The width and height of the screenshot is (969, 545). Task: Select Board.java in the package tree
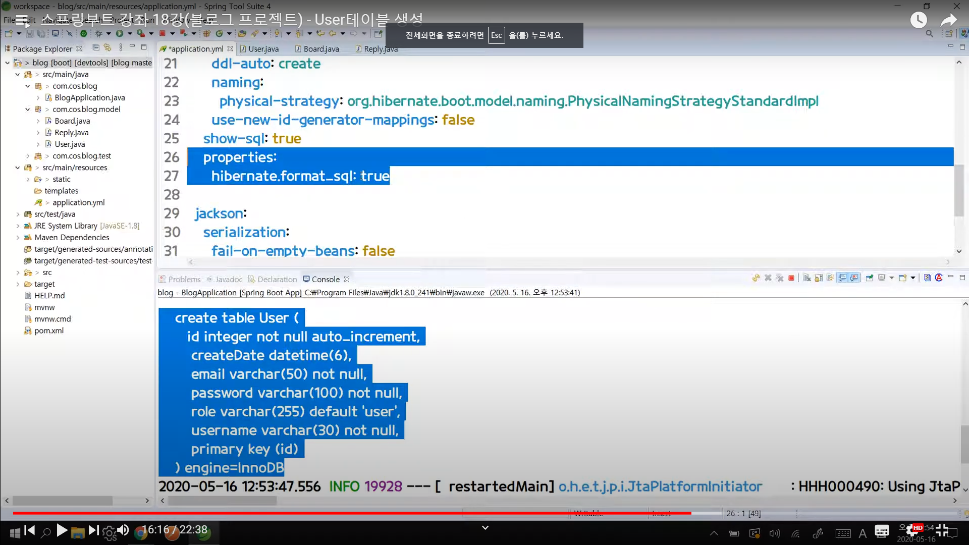tap(72, 121)
